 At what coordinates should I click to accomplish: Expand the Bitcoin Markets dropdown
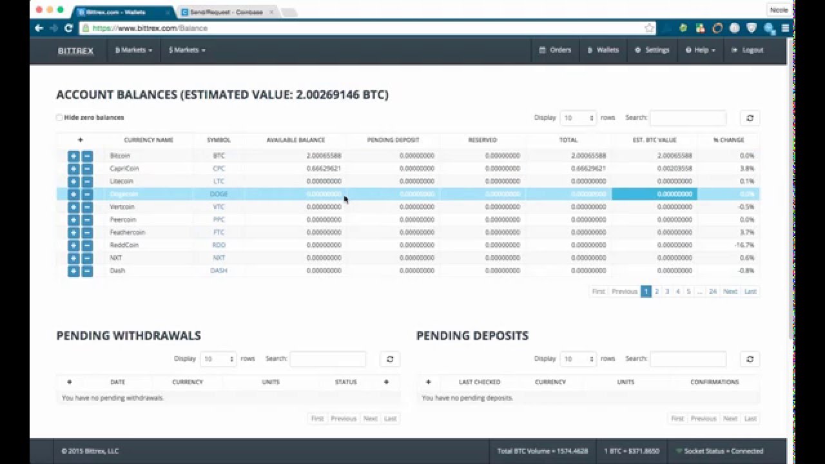[x=133, y=50]
